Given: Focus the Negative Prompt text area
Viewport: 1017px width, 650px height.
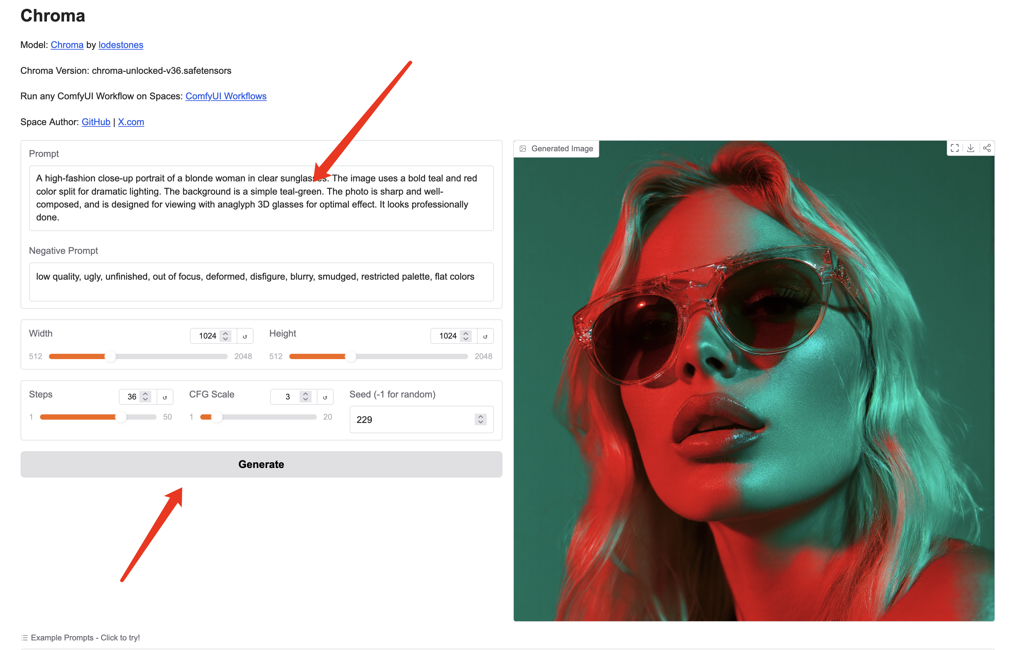Looking at the screenshot, I should click(262, 282).
